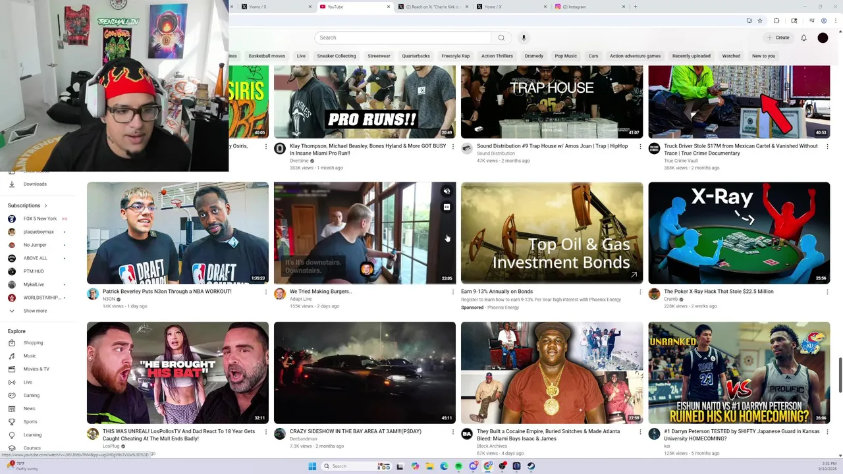
Task: Open YouTube notifications bell
Action: [x=803, y=38]
